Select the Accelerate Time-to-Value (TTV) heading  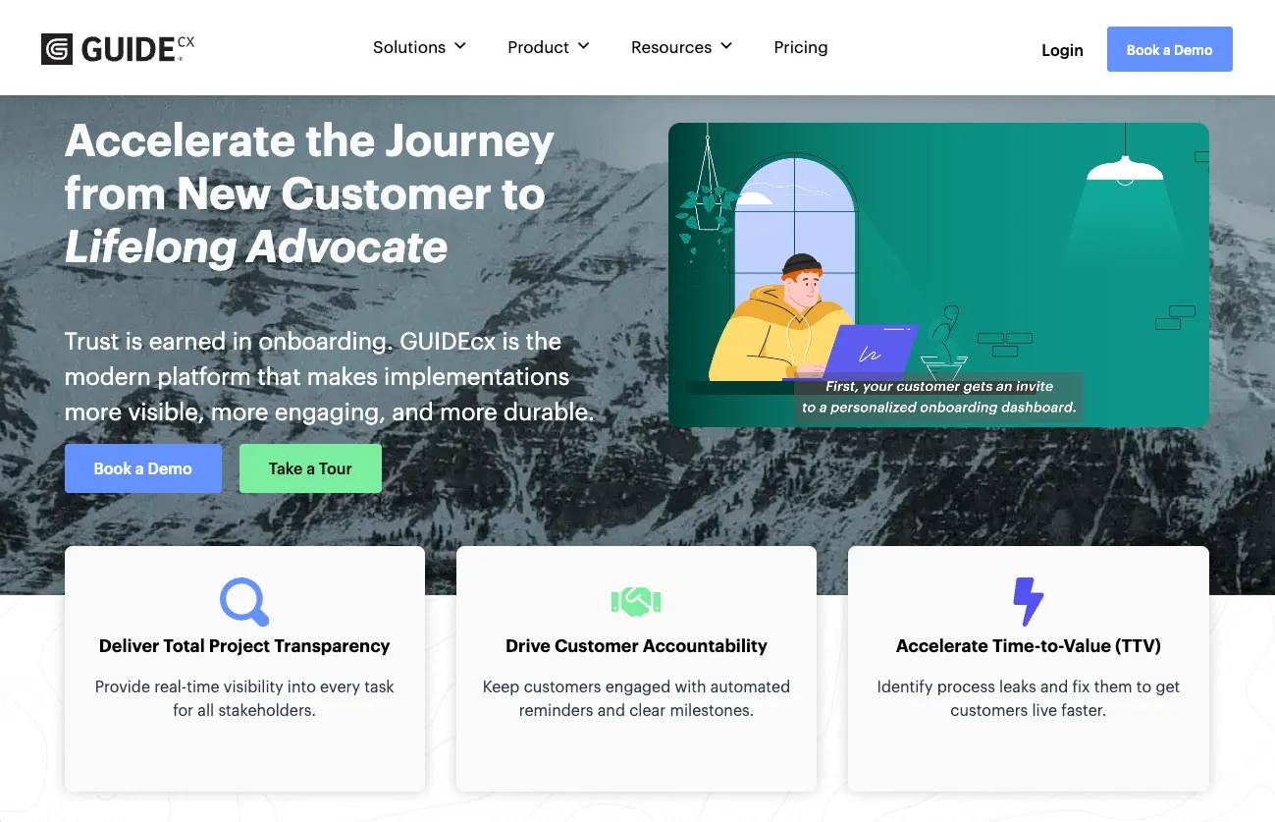(1028, 646)
